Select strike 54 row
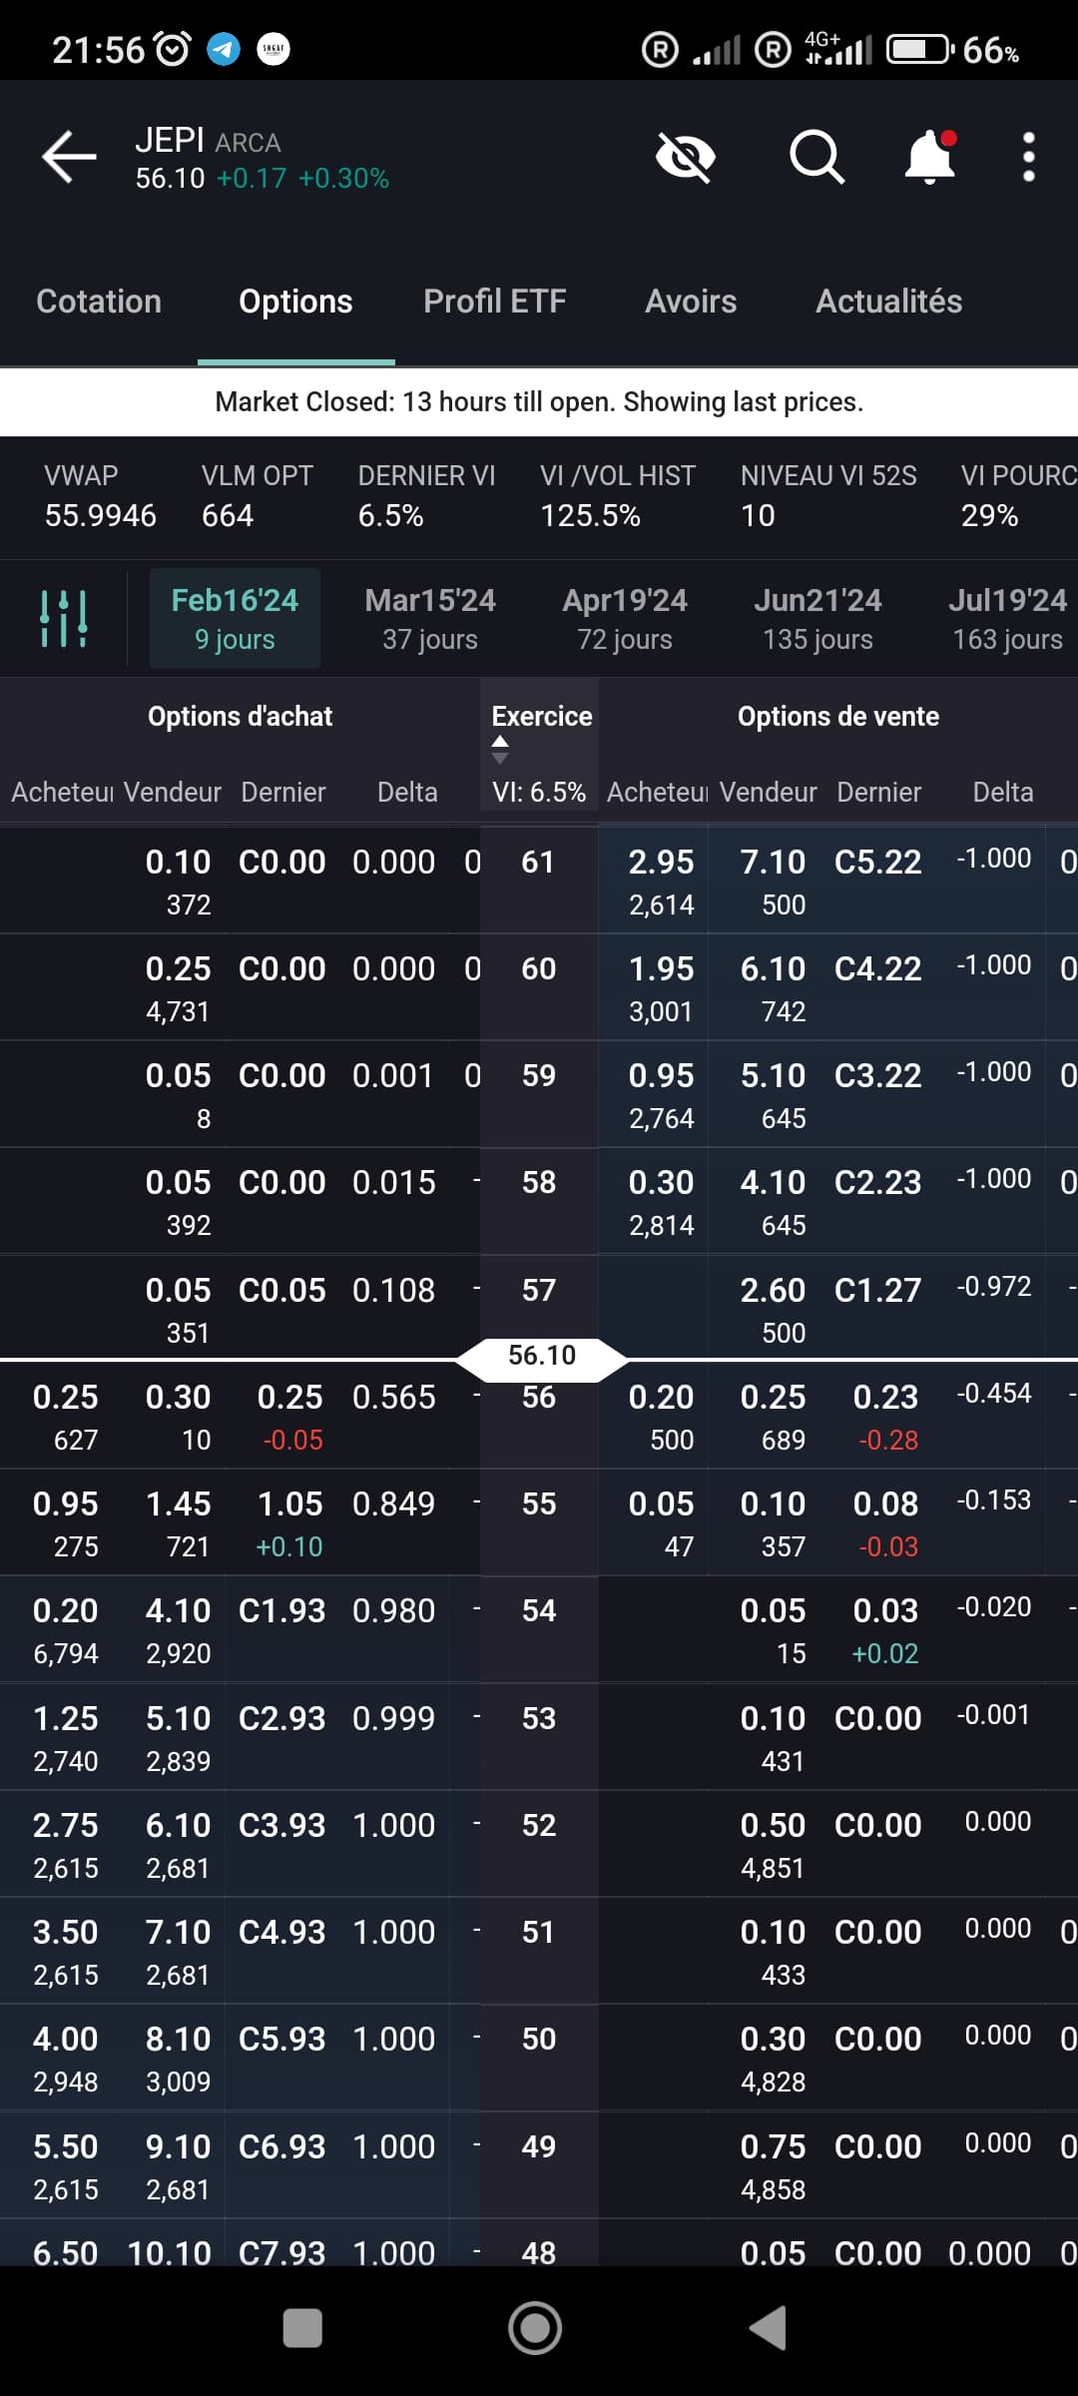This screenshot has height=2396, width=1078. coord(539,1629)
